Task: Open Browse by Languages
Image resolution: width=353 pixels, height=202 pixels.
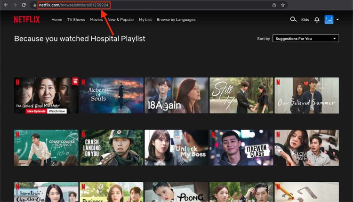Action: (x=176, y=20)
